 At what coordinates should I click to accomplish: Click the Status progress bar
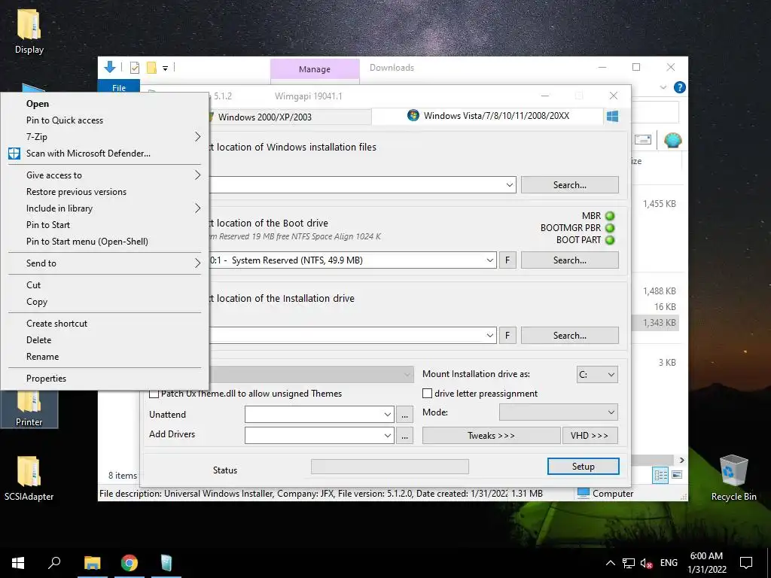pos(390,467)
